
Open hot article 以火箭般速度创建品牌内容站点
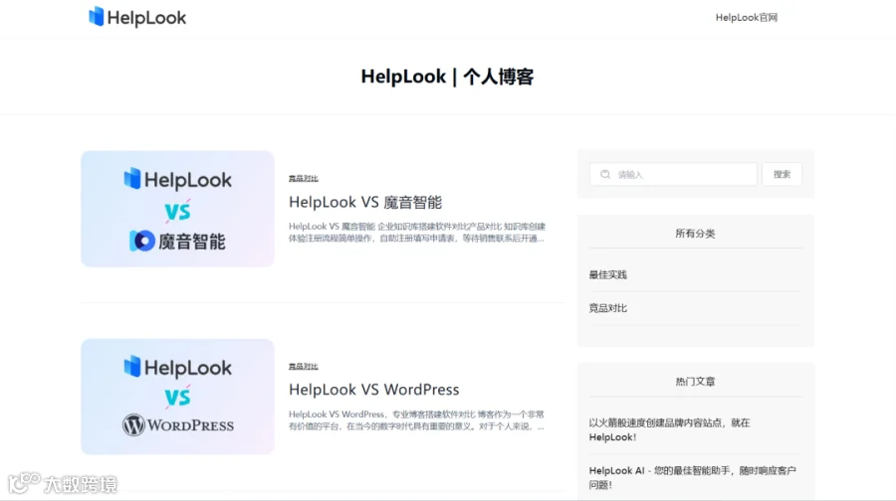[669, 429]
